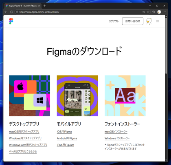Open macOSインストーラー link
The image size is (171, 165).
tap(116, 132)
